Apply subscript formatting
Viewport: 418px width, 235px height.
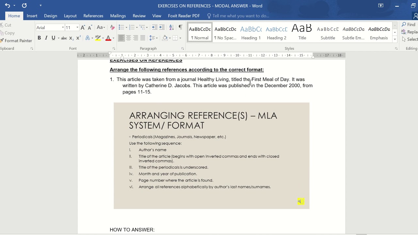tap(71, 38)
